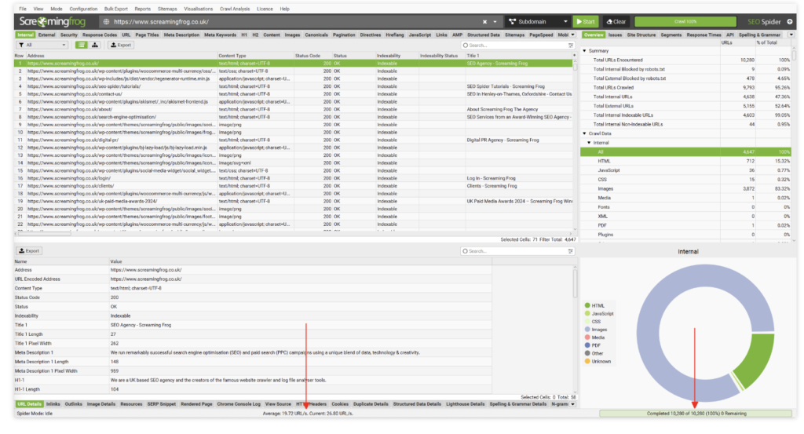This screenshot has height=434, width=804.
Task: Show more main tabs with overflow arrow
Action: pos(572,35)
